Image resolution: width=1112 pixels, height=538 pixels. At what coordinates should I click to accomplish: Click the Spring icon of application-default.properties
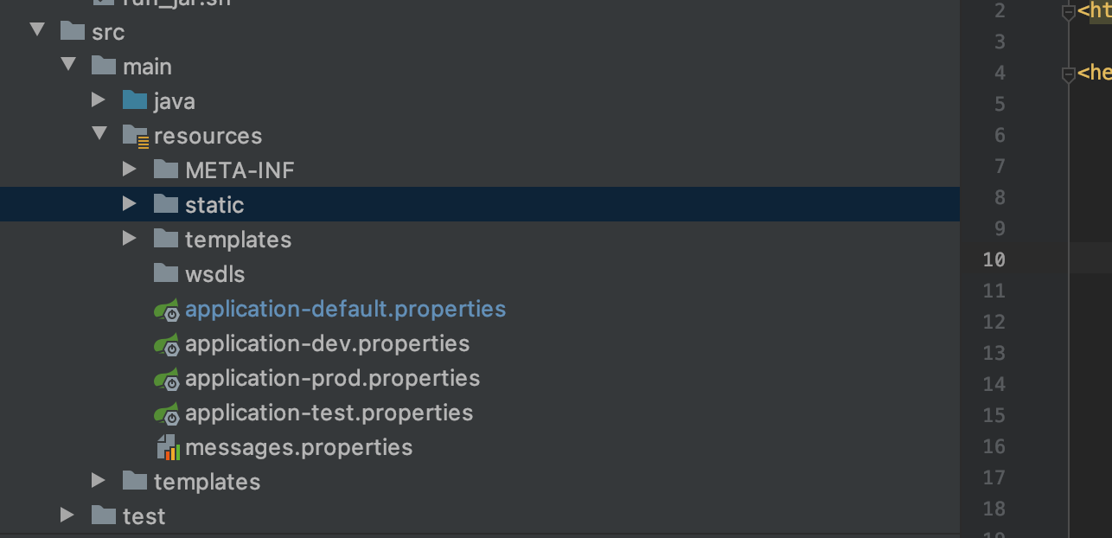pos(167,310)
